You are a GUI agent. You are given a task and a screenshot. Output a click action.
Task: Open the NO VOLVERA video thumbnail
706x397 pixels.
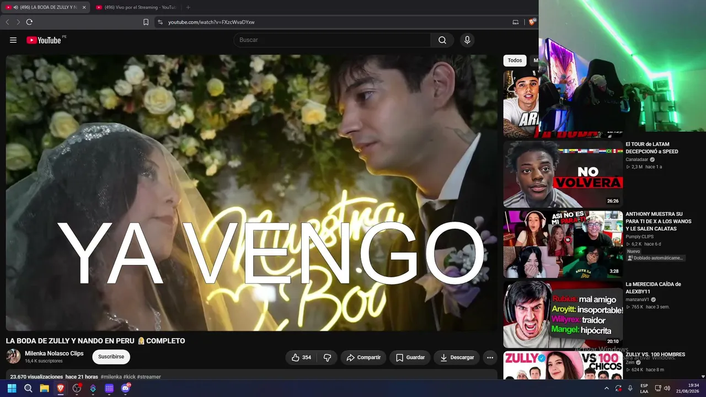click(563, 174)
